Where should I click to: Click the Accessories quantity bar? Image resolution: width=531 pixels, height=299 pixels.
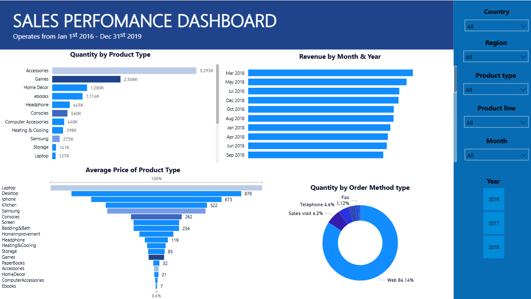(x=124, y=71)
